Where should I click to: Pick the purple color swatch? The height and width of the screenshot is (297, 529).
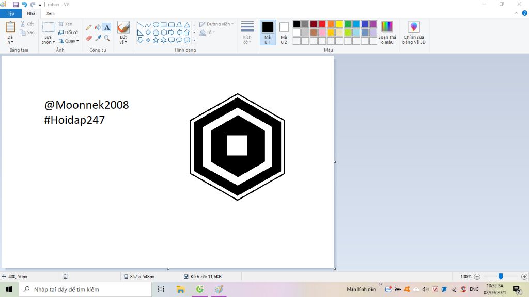[373, 24]
